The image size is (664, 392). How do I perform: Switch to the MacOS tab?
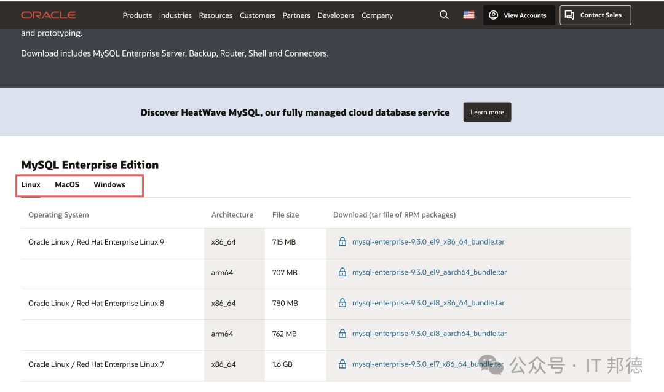click(x=67, y=184)
